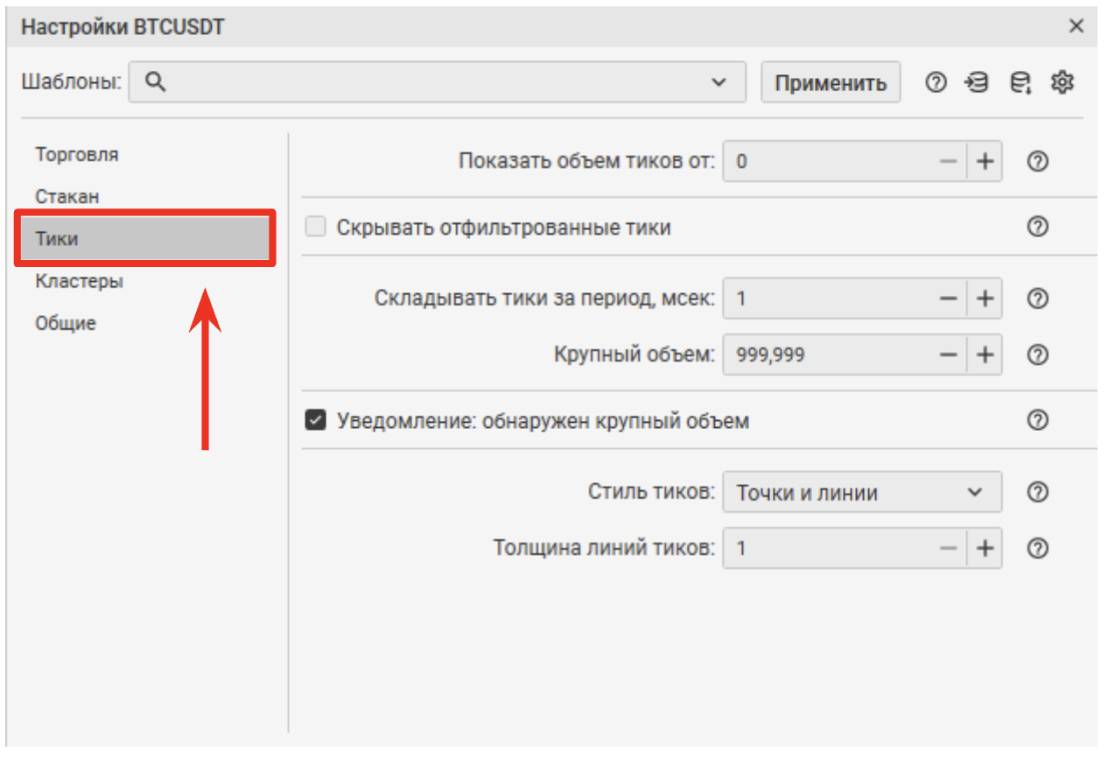
Task: Open the settings gear icon
Action: 1062,81
